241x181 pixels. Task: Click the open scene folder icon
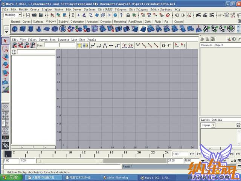point(34,15)
